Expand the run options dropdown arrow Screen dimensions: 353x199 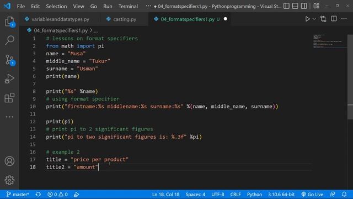pos(314,19)
